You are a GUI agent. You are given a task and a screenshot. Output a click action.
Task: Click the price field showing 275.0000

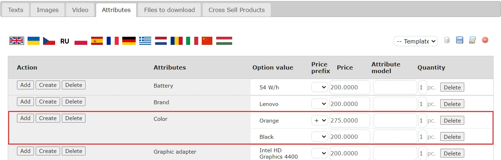coord(349,120)
